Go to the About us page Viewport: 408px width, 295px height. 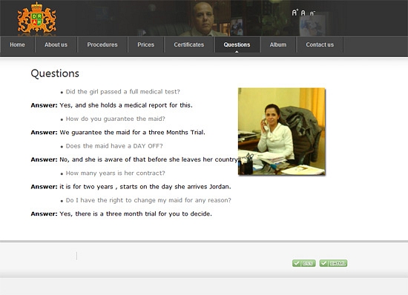coord(56,44)
